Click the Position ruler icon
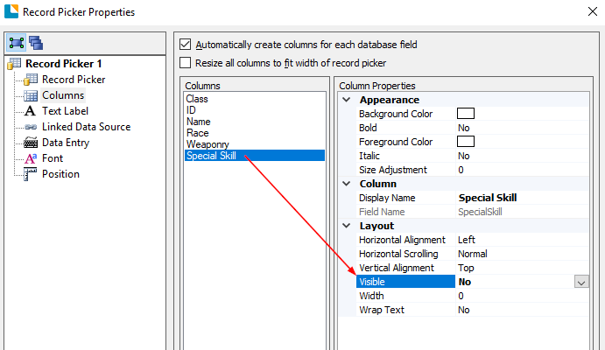This screenshot has height=350, width=605. 30,174
